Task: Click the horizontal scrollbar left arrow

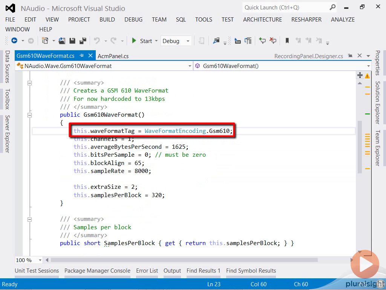Action: (47, 260)
